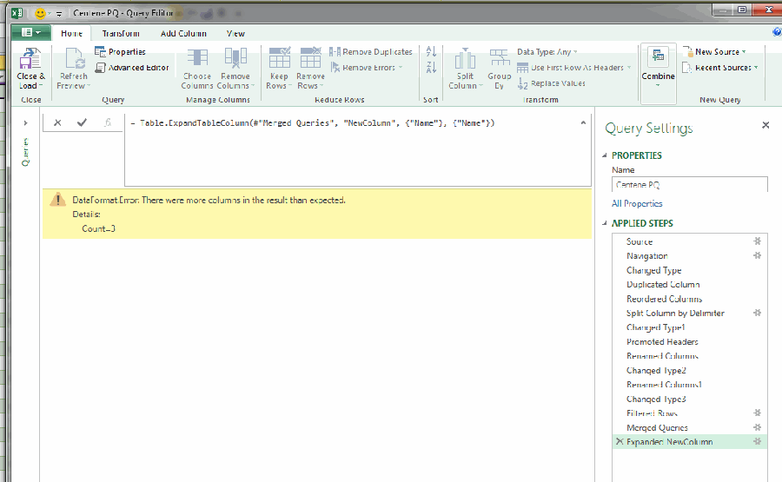Viewport: 782px width, 482px height.
Task: Select the Changed Type2 step
Action: [656, 370]
